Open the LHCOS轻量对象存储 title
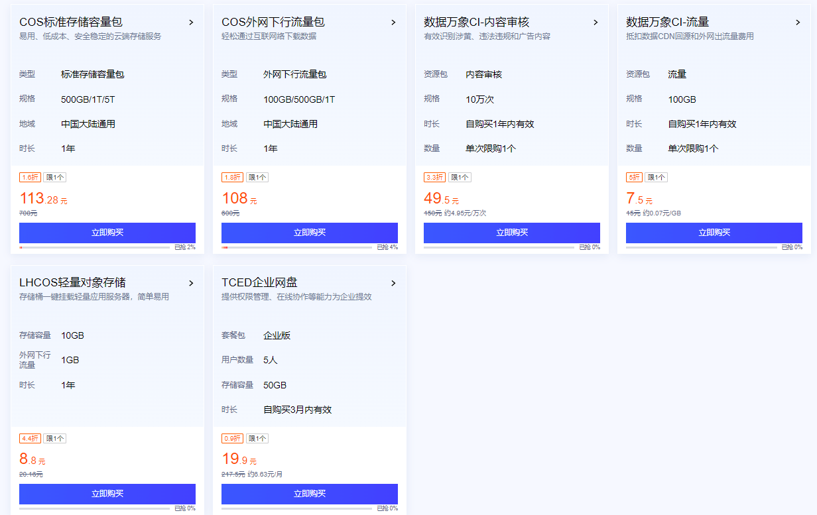This screenshot has height=515, width=817. (x=73, y=283)
